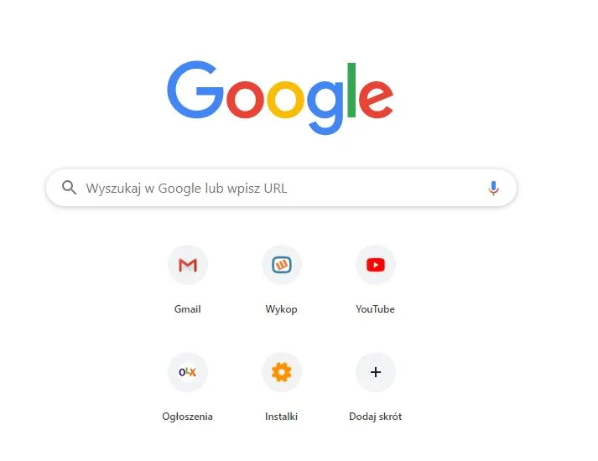Click the blue letter G in logo
The width and height of the screenshot is (598, 461).
click(195, 90)
